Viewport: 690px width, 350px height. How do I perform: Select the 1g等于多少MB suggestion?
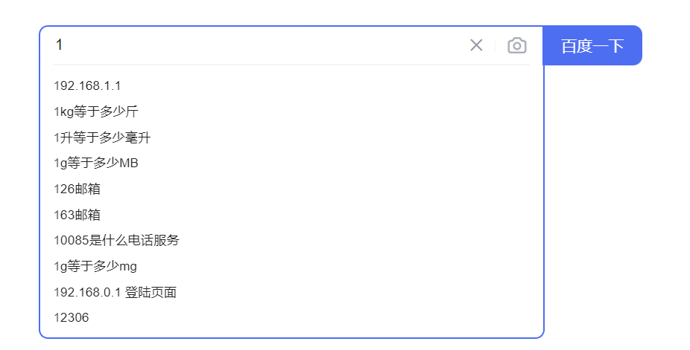pos(95,163)
